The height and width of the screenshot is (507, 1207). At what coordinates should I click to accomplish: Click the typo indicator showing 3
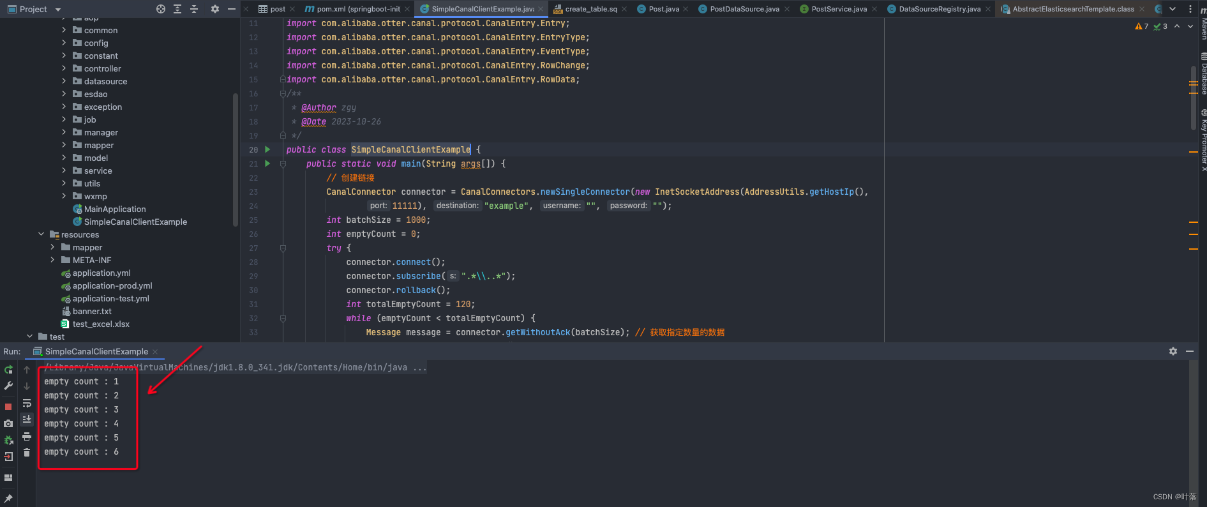coord(1161,26)
